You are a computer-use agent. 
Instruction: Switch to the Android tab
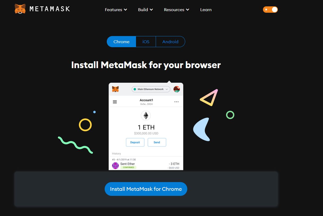click(170, 42)
